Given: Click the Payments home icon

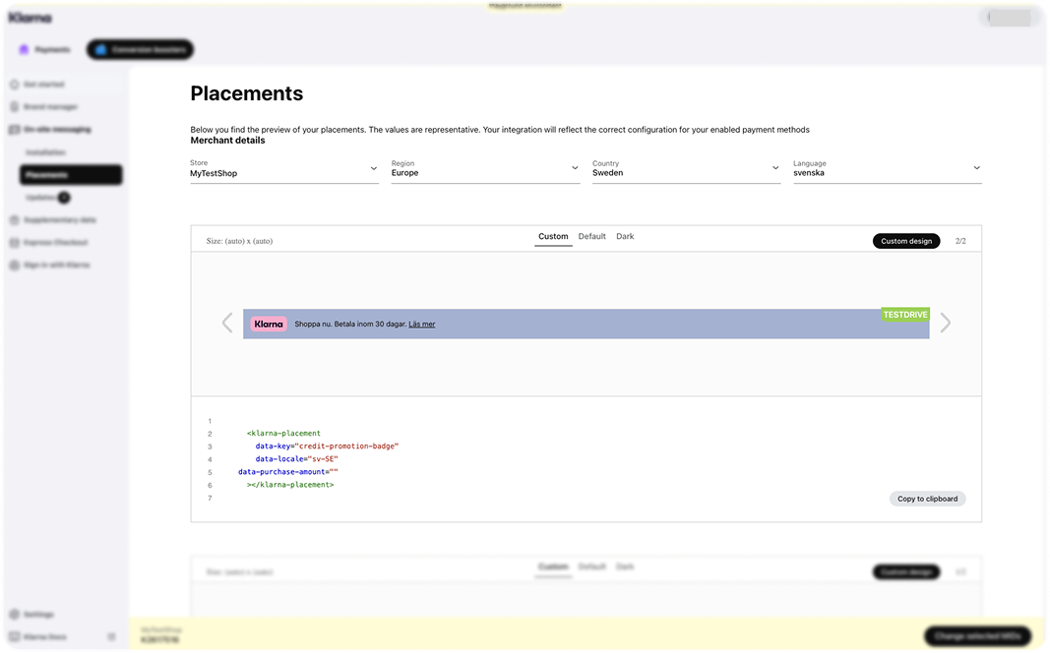Looking at the screenshot, I should point(25,49).
